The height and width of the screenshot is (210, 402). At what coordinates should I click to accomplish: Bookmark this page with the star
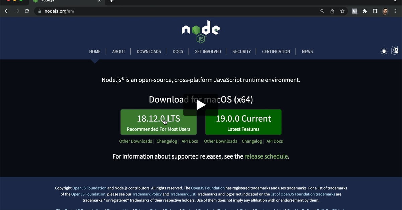(342, 11)
